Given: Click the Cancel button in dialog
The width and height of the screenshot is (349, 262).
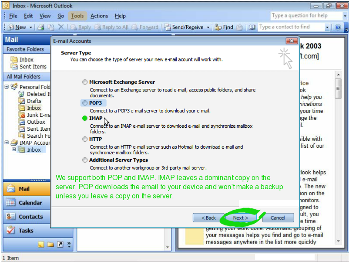Looking at the screenshot, I should pyautogui.click(x=278, y=218).
